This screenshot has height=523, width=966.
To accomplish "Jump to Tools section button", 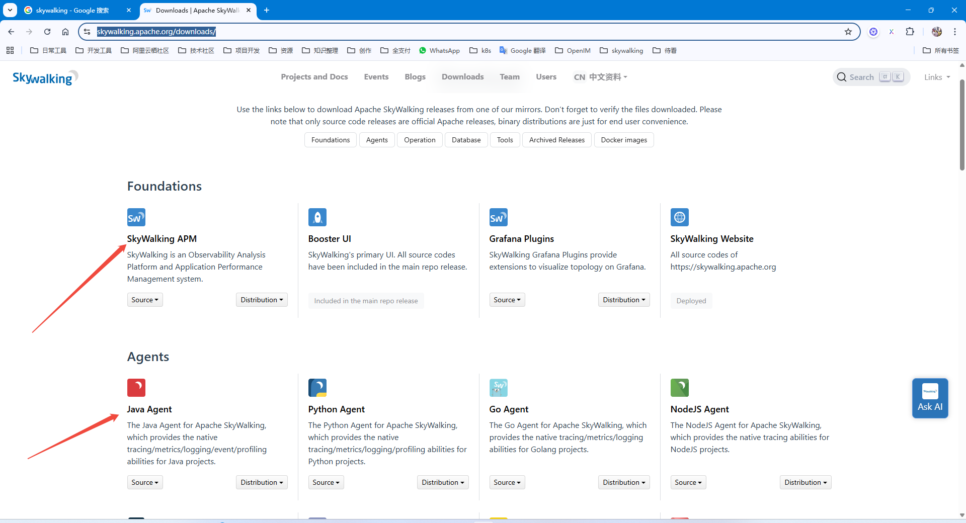I will click(505, 140).
